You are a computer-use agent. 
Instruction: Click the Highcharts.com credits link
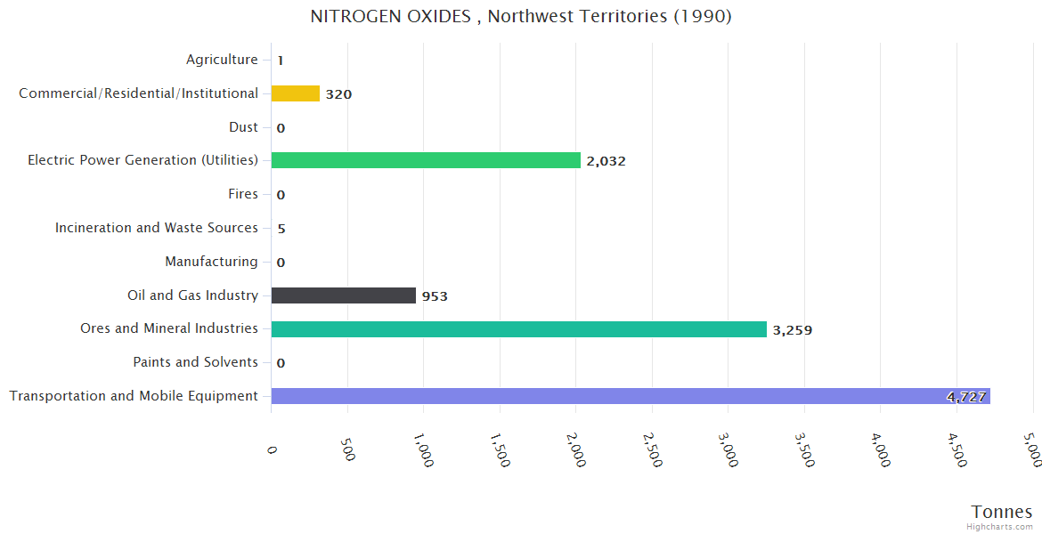point(1000,527)
